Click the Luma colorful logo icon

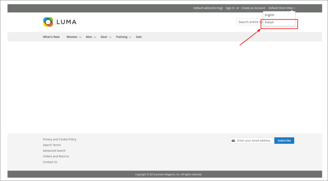pos(48,22)
